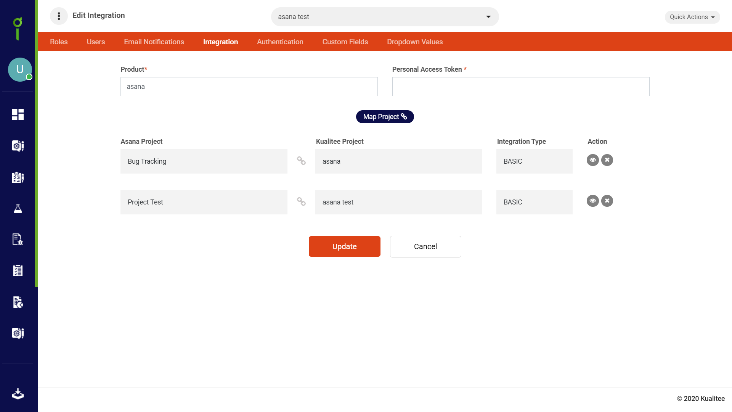732x412 pixels.
Task: Open the asana test project dropdown
Action: (385, 17)
